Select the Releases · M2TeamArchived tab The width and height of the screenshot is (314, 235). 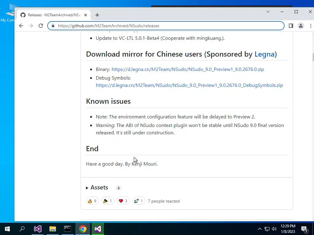tap(54, 15)
